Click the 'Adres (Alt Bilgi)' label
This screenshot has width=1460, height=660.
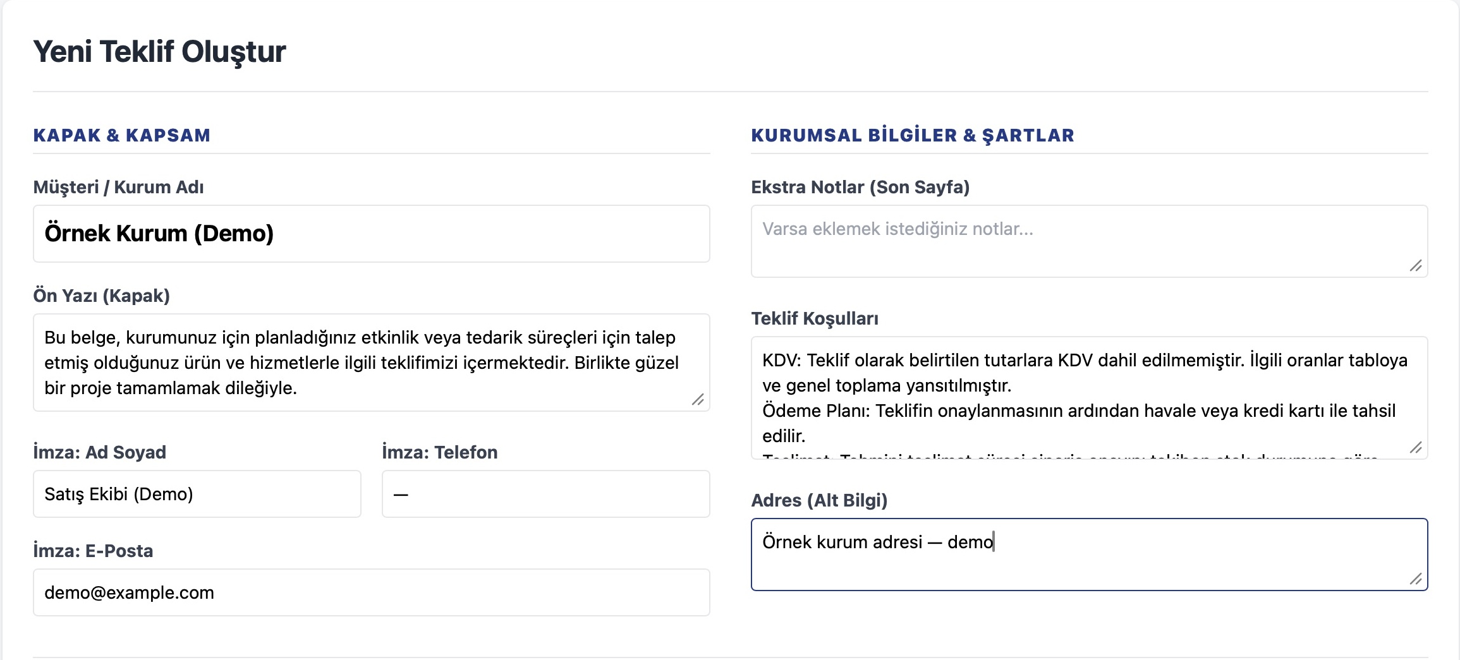(x=819, y=500)
